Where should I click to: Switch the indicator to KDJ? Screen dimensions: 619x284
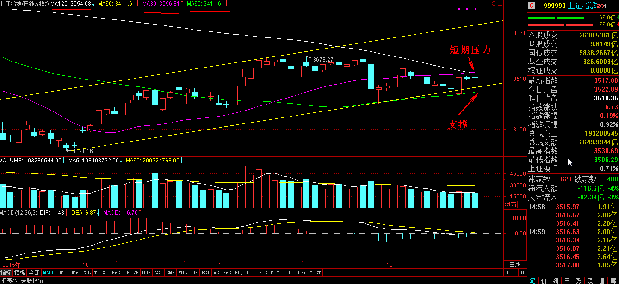point(239,273)
